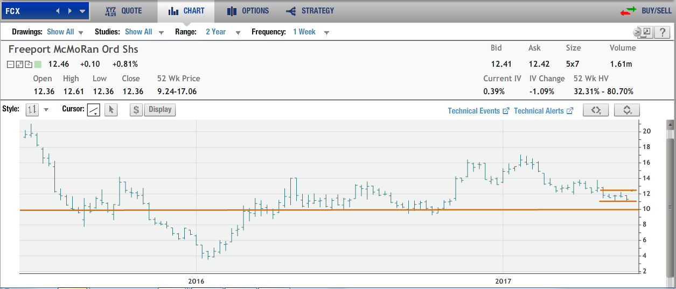Click the Current IV value 0.39%

494,91
